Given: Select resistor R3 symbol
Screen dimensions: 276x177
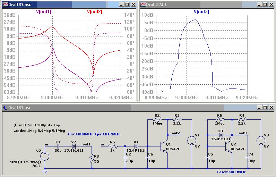Looking at the screenshot, I should [92, 159].
